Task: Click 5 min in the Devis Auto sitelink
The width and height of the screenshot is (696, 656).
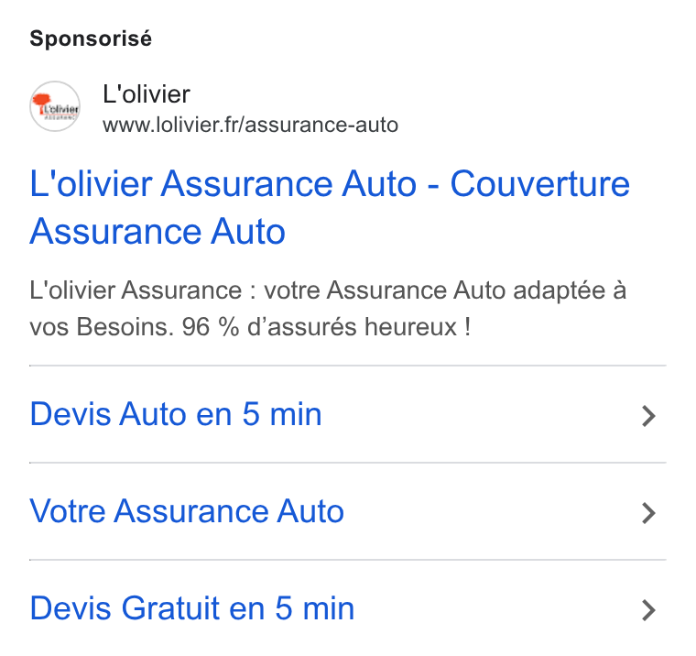Action: click(x=282, y=414)
